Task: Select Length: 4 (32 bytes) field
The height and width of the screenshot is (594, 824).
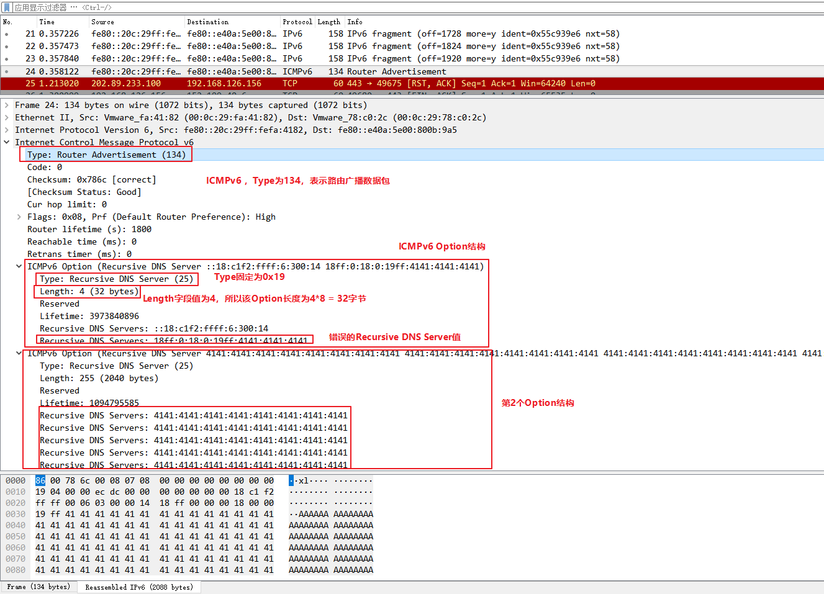Action: 89,291
